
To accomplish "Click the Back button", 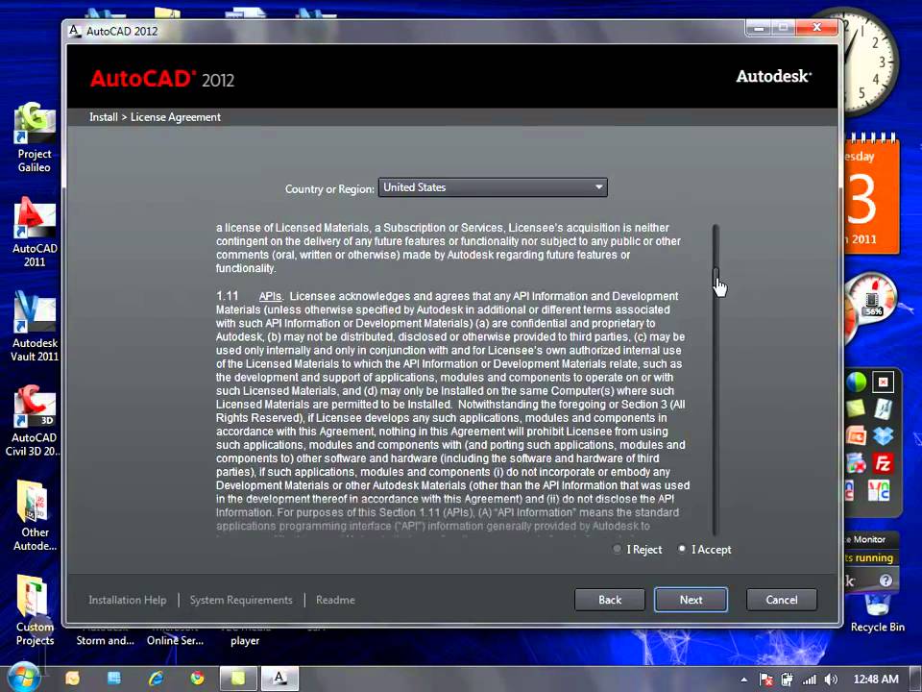I will (609, 600).
